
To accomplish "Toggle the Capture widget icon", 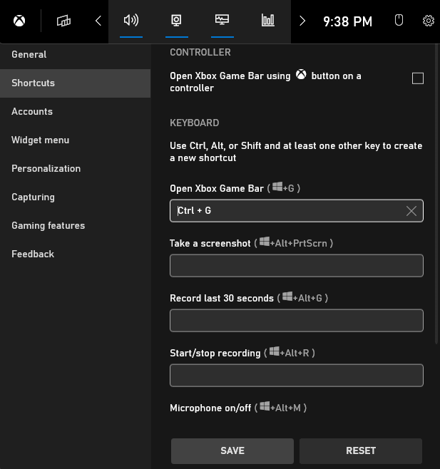I will (177, 21).
